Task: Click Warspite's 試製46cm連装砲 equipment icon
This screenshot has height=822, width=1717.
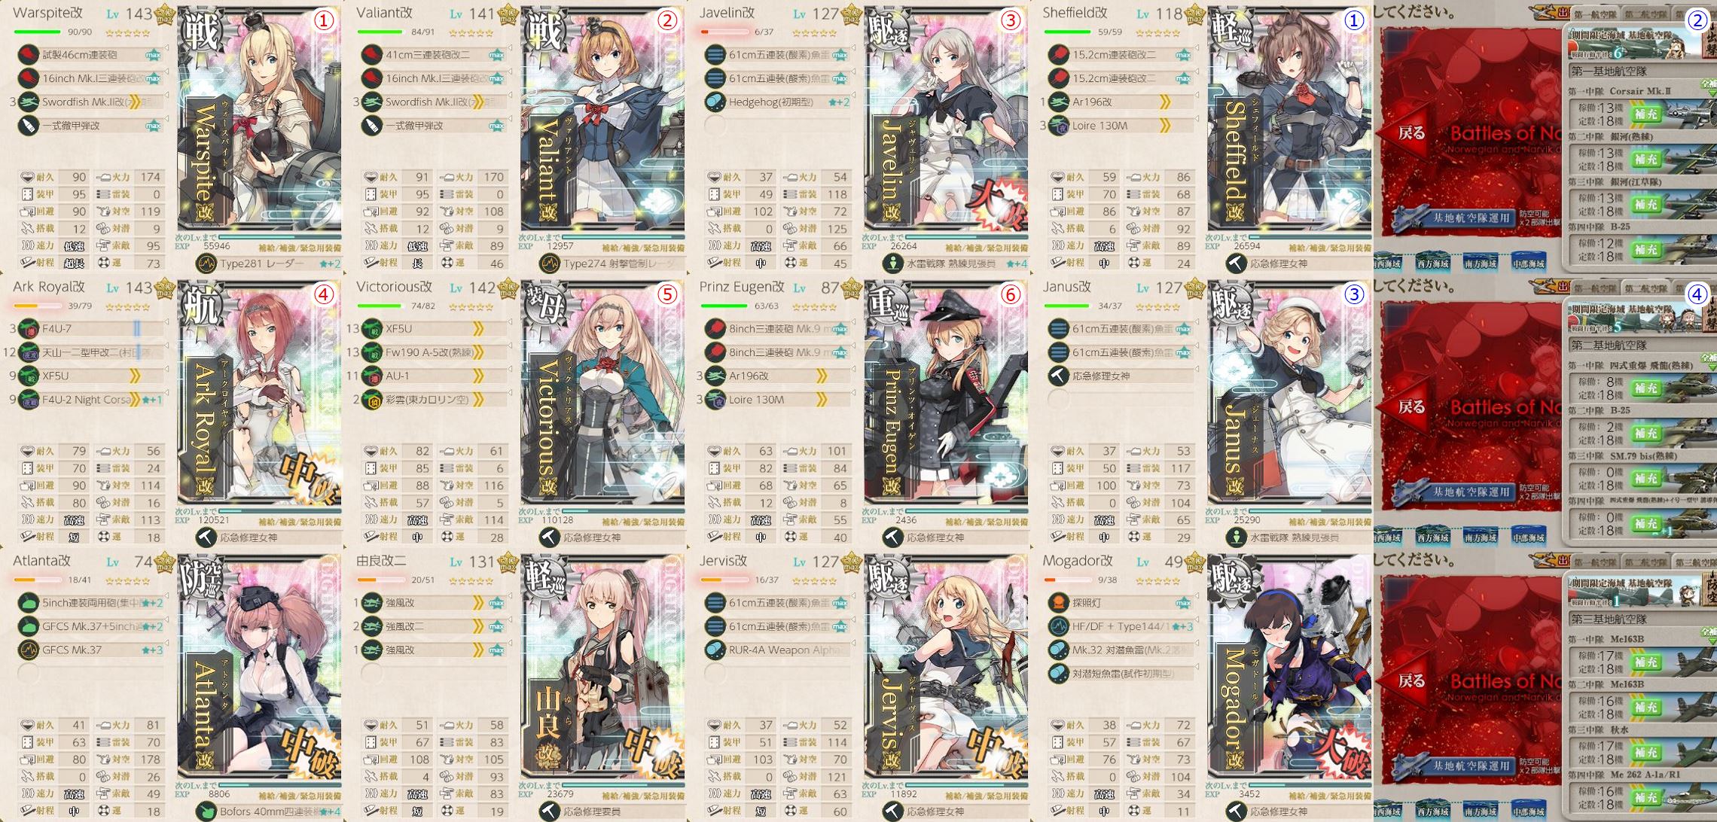Action: pos(29,55)
